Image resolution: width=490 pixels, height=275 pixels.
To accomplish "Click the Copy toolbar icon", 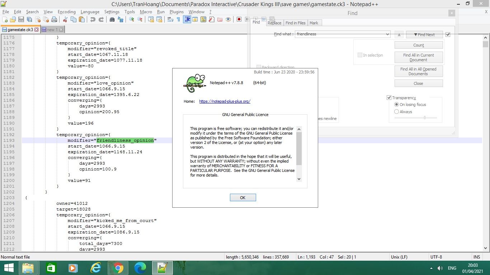I will pos(74,19).
